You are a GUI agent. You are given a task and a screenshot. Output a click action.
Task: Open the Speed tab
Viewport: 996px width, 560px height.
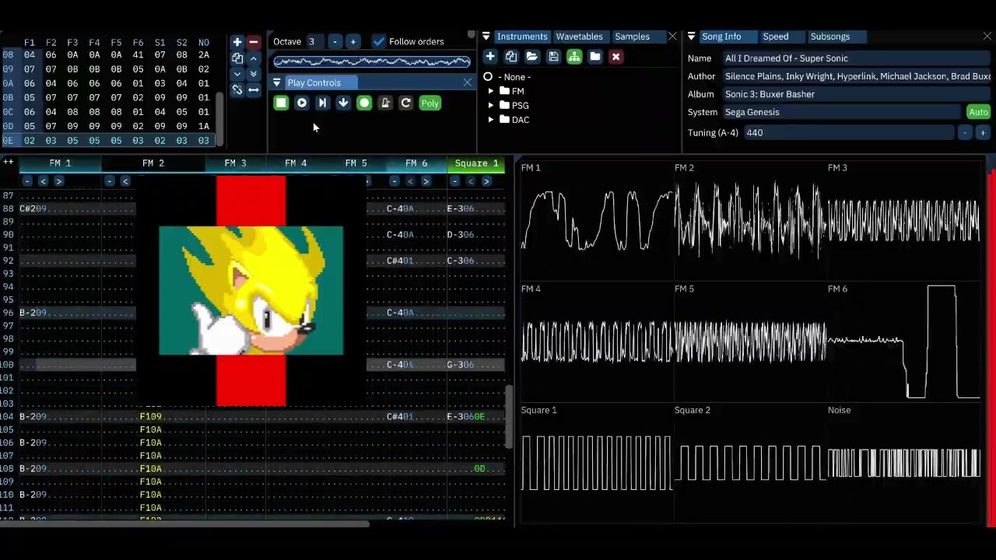pos(775,37)
